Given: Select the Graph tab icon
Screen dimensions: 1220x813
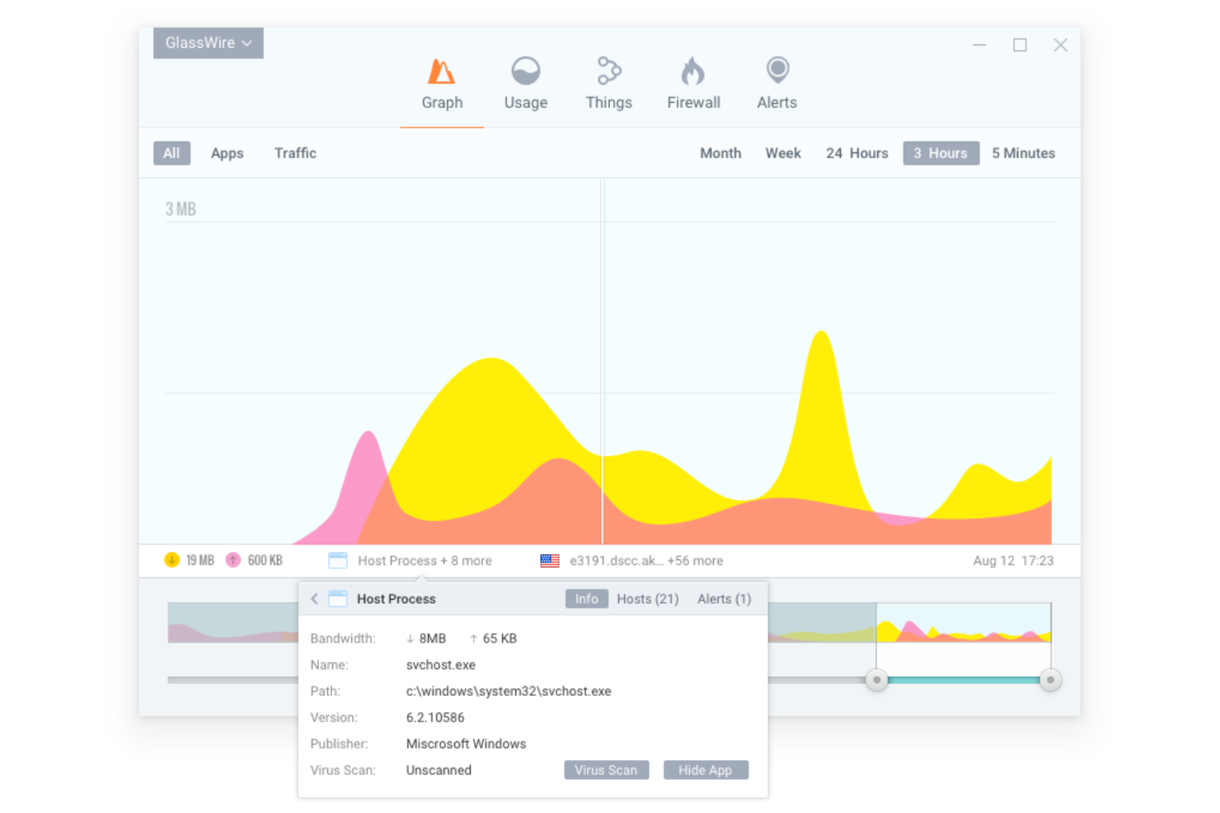Looking at the screenshot, I should coord(442,72).
